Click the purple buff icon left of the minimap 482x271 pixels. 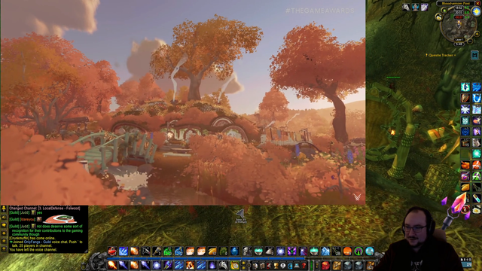425,7
